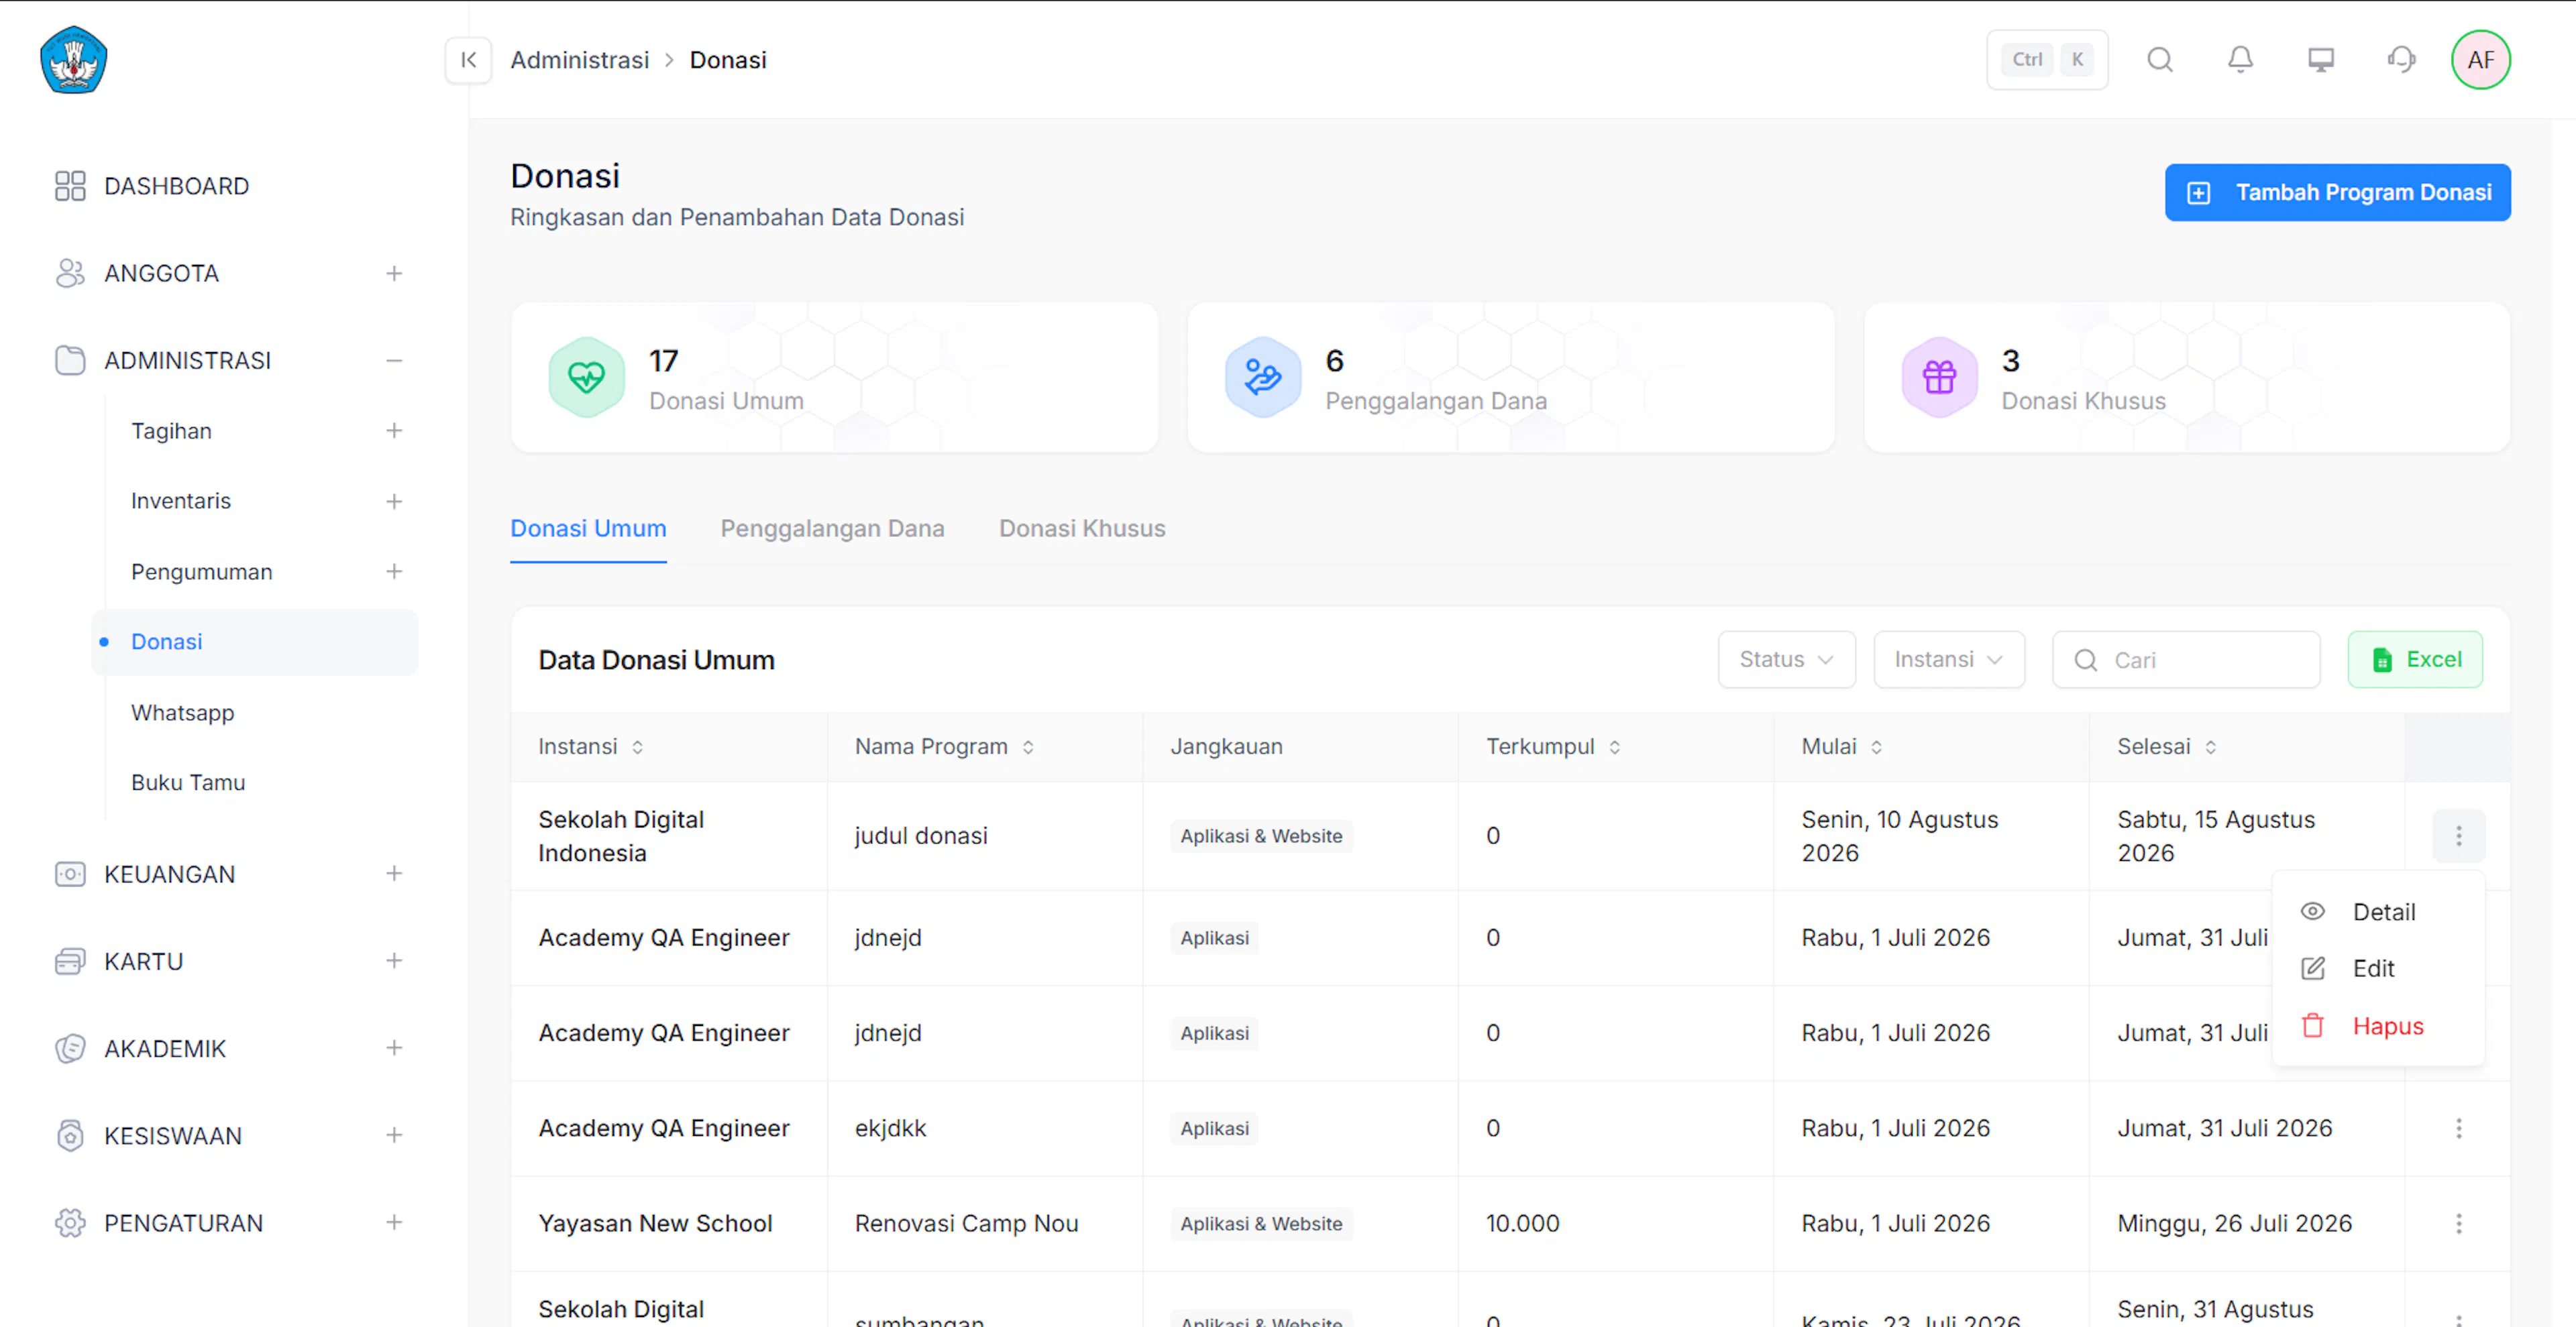Click the Ctrl K shortcut search box
This screenshot has width=2576, height=1327.
(2047, 60)
